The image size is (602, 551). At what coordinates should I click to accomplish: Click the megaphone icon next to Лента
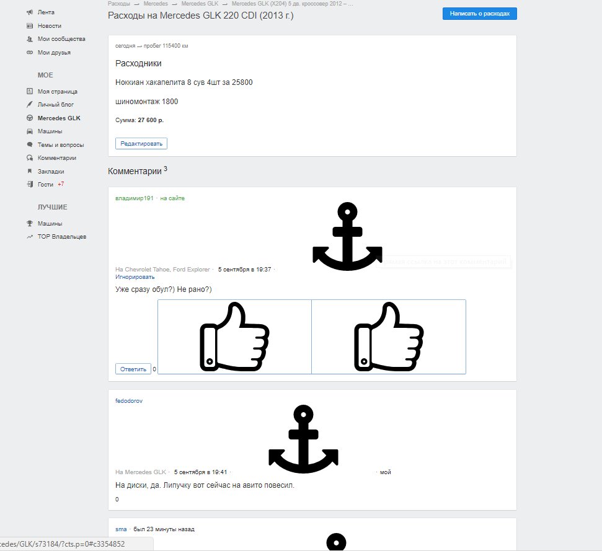(30, 12)
